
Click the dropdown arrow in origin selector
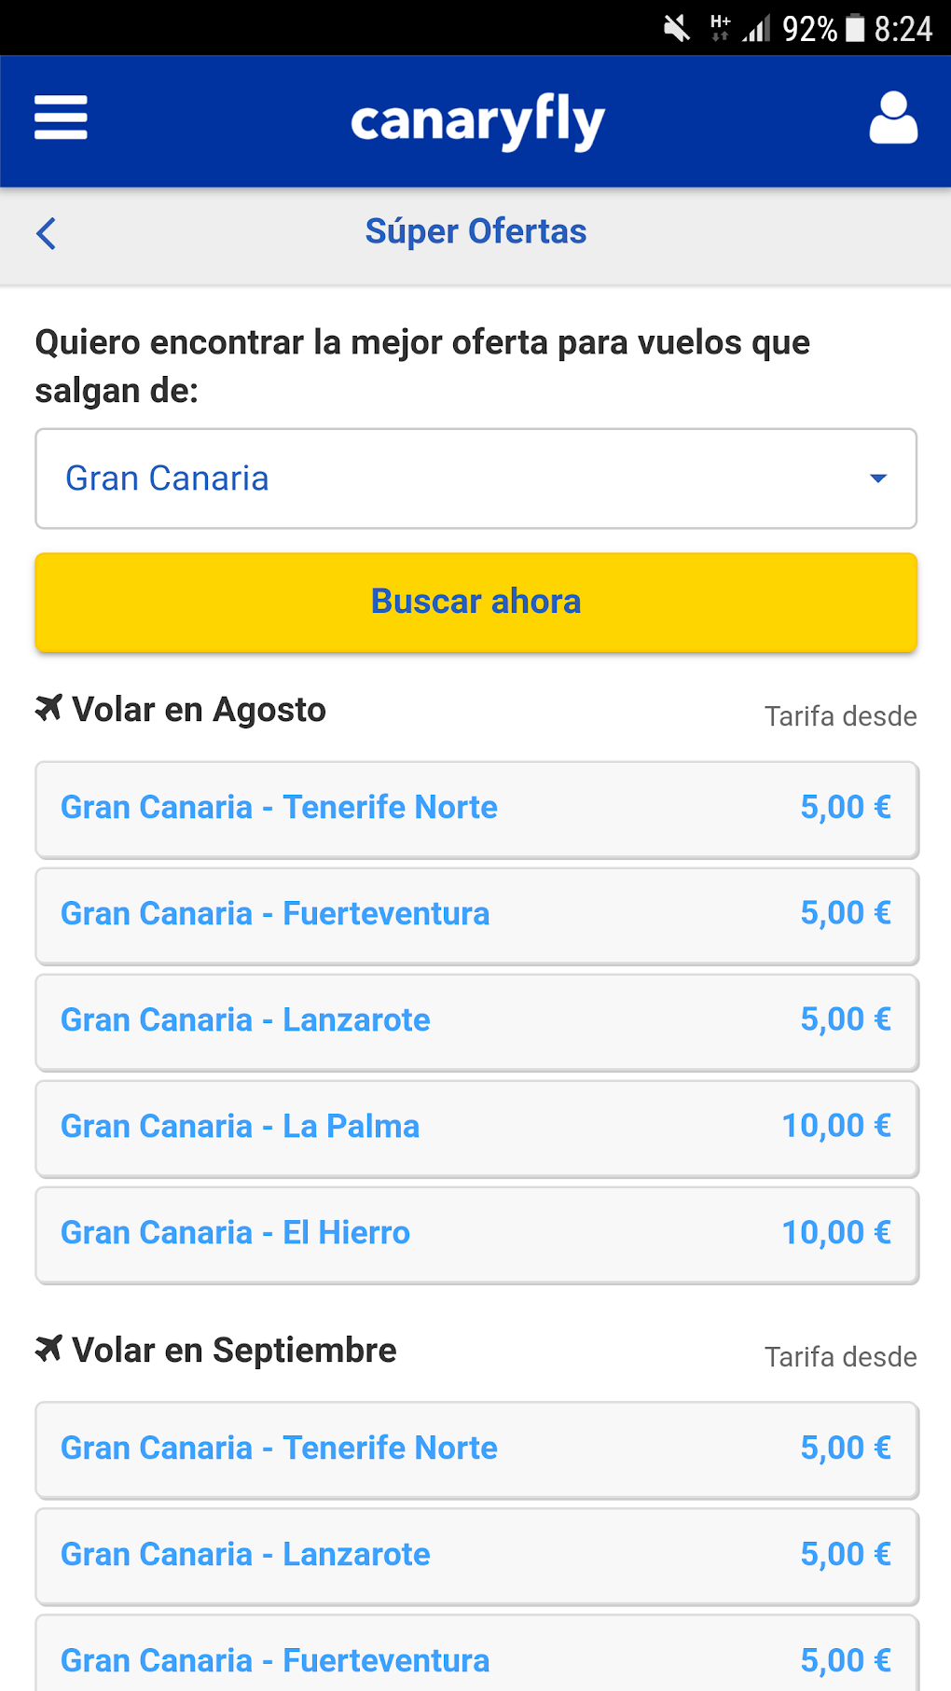click(877, 478)
